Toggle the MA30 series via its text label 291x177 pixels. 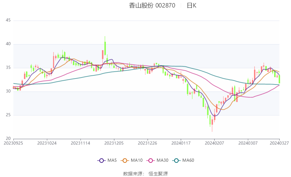[162, 160]
